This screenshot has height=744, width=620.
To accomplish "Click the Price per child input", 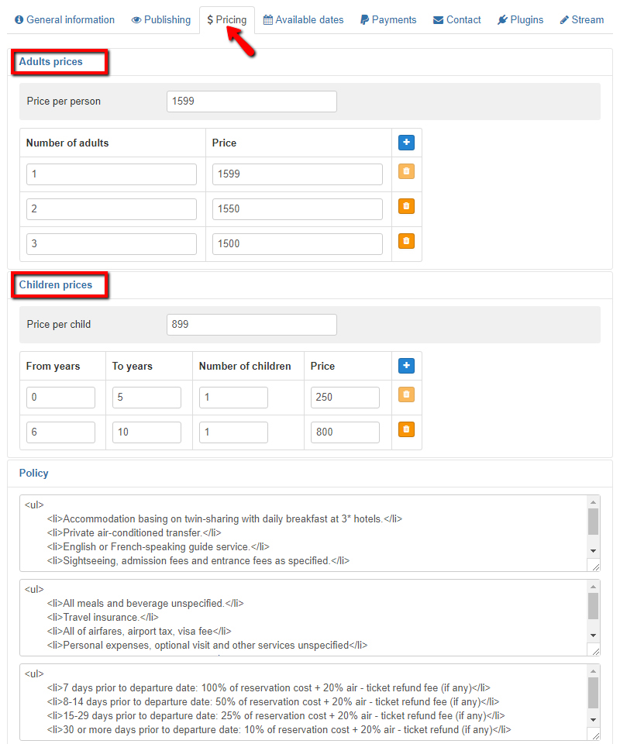I will click(x=251, y=325).
